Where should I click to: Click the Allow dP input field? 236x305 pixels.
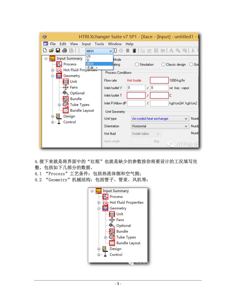click(x=159, y=103)
